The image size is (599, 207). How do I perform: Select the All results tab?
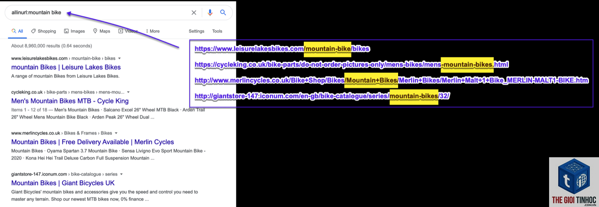(x=17, y=31)
